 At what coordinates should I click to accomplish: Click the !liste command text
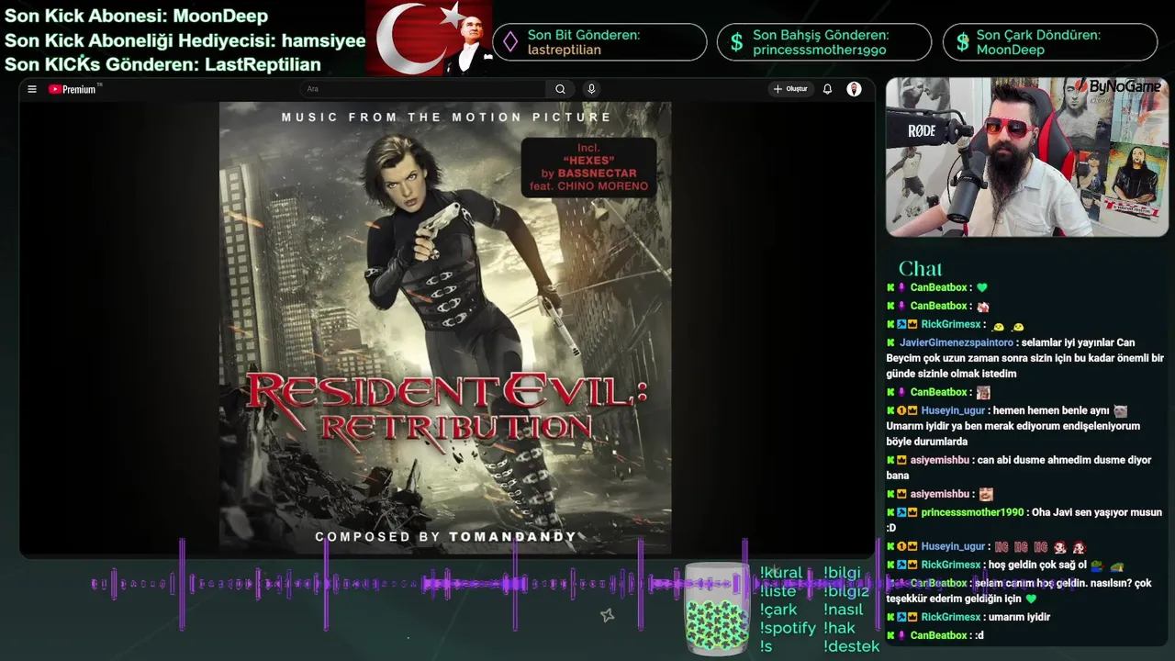tap(778, 591)
